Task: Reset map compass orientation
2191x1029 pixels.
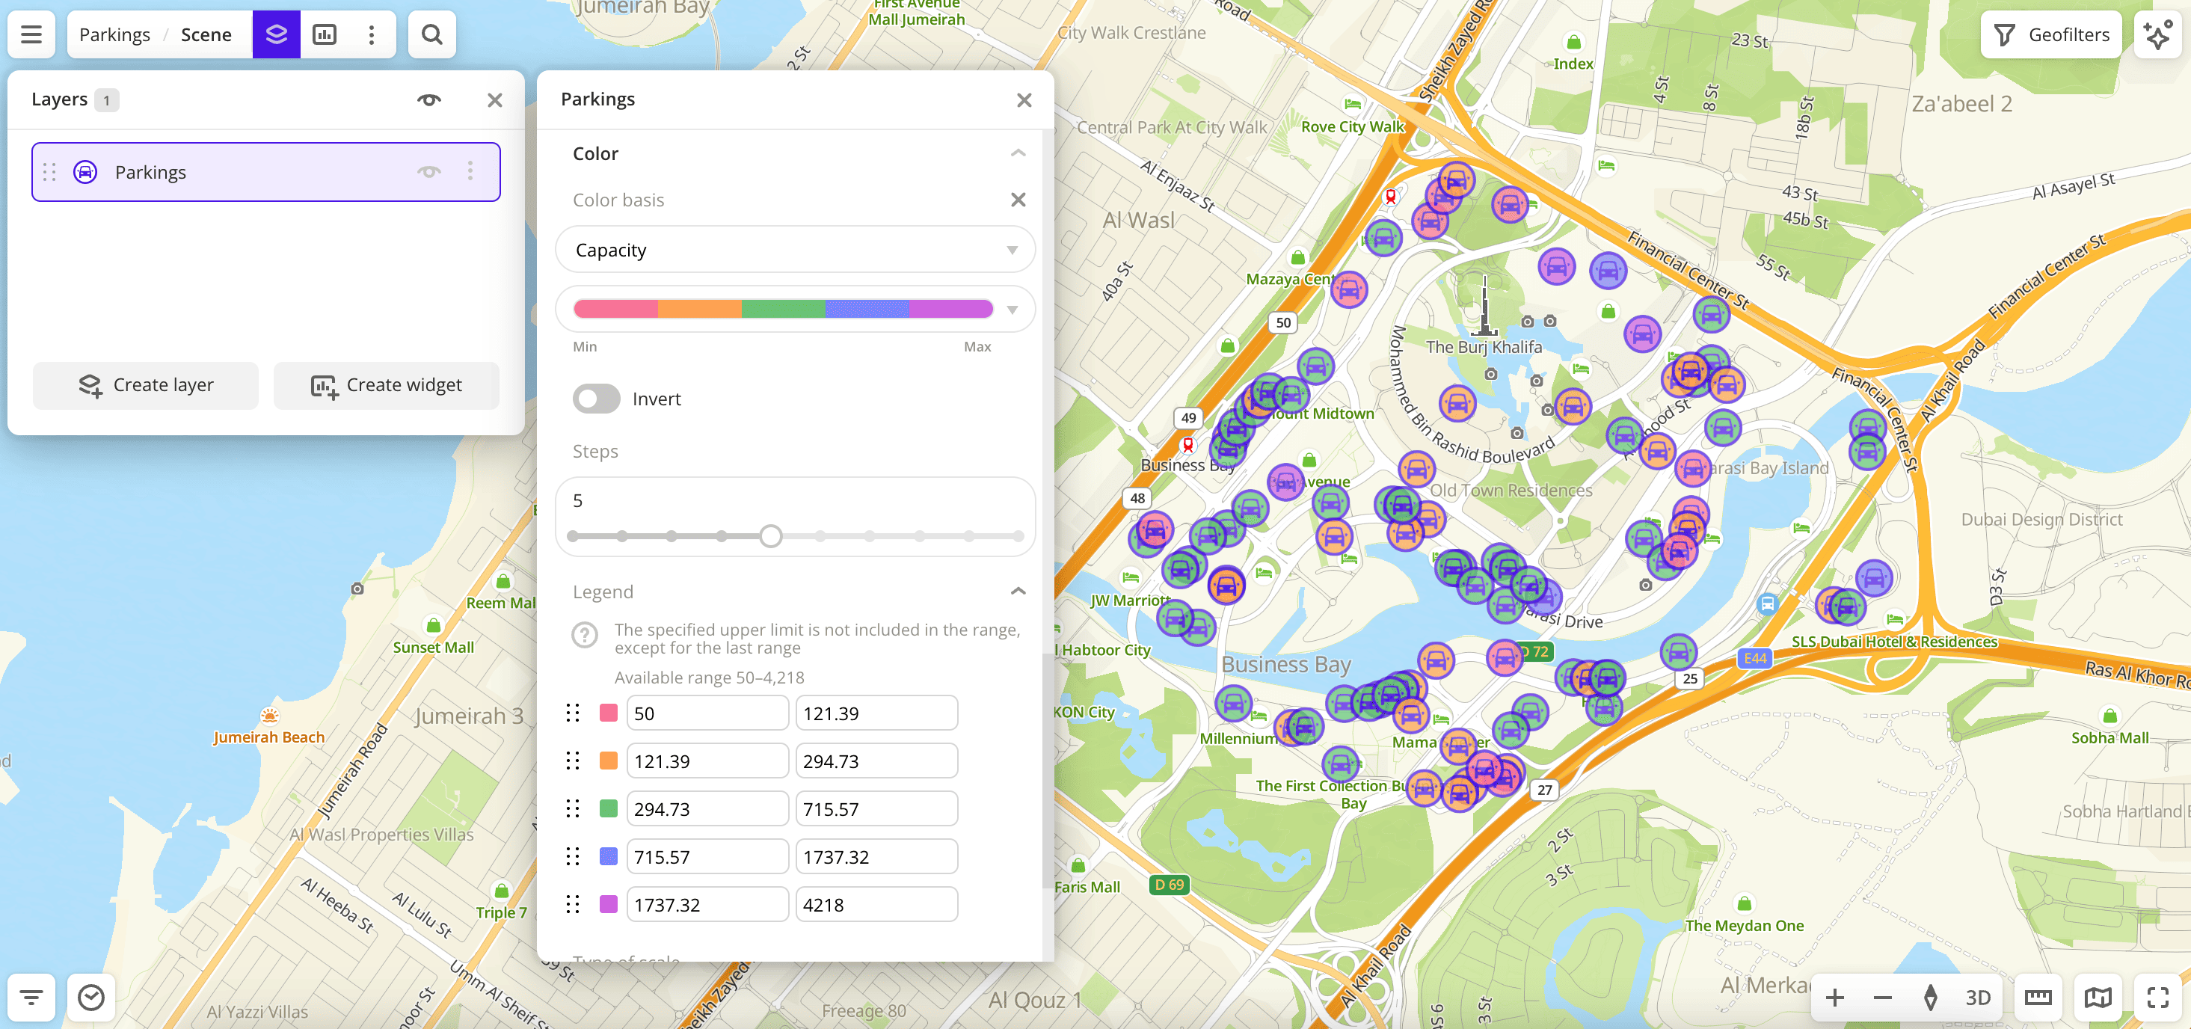Action: [1930, 997]
